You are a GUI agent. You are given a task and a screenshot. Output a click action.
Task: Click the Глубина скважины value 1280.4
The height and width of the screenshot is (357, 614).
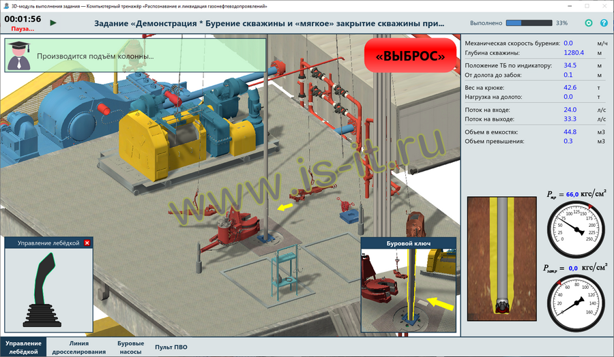[x=574, y=52]
